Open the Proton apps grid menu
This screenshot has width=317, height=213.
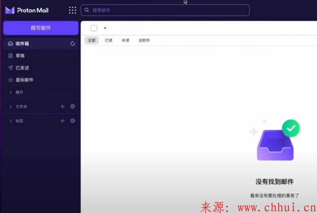point(72,10)
